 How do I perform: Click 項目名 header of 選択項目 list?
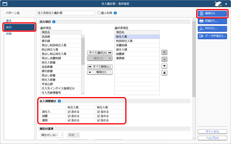click(61, 32)
